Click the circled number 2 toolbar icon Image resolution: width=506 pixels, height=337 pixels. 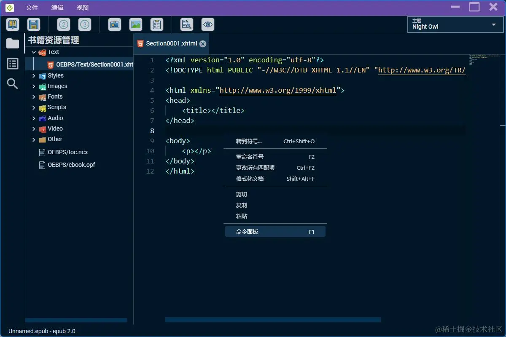64,24
